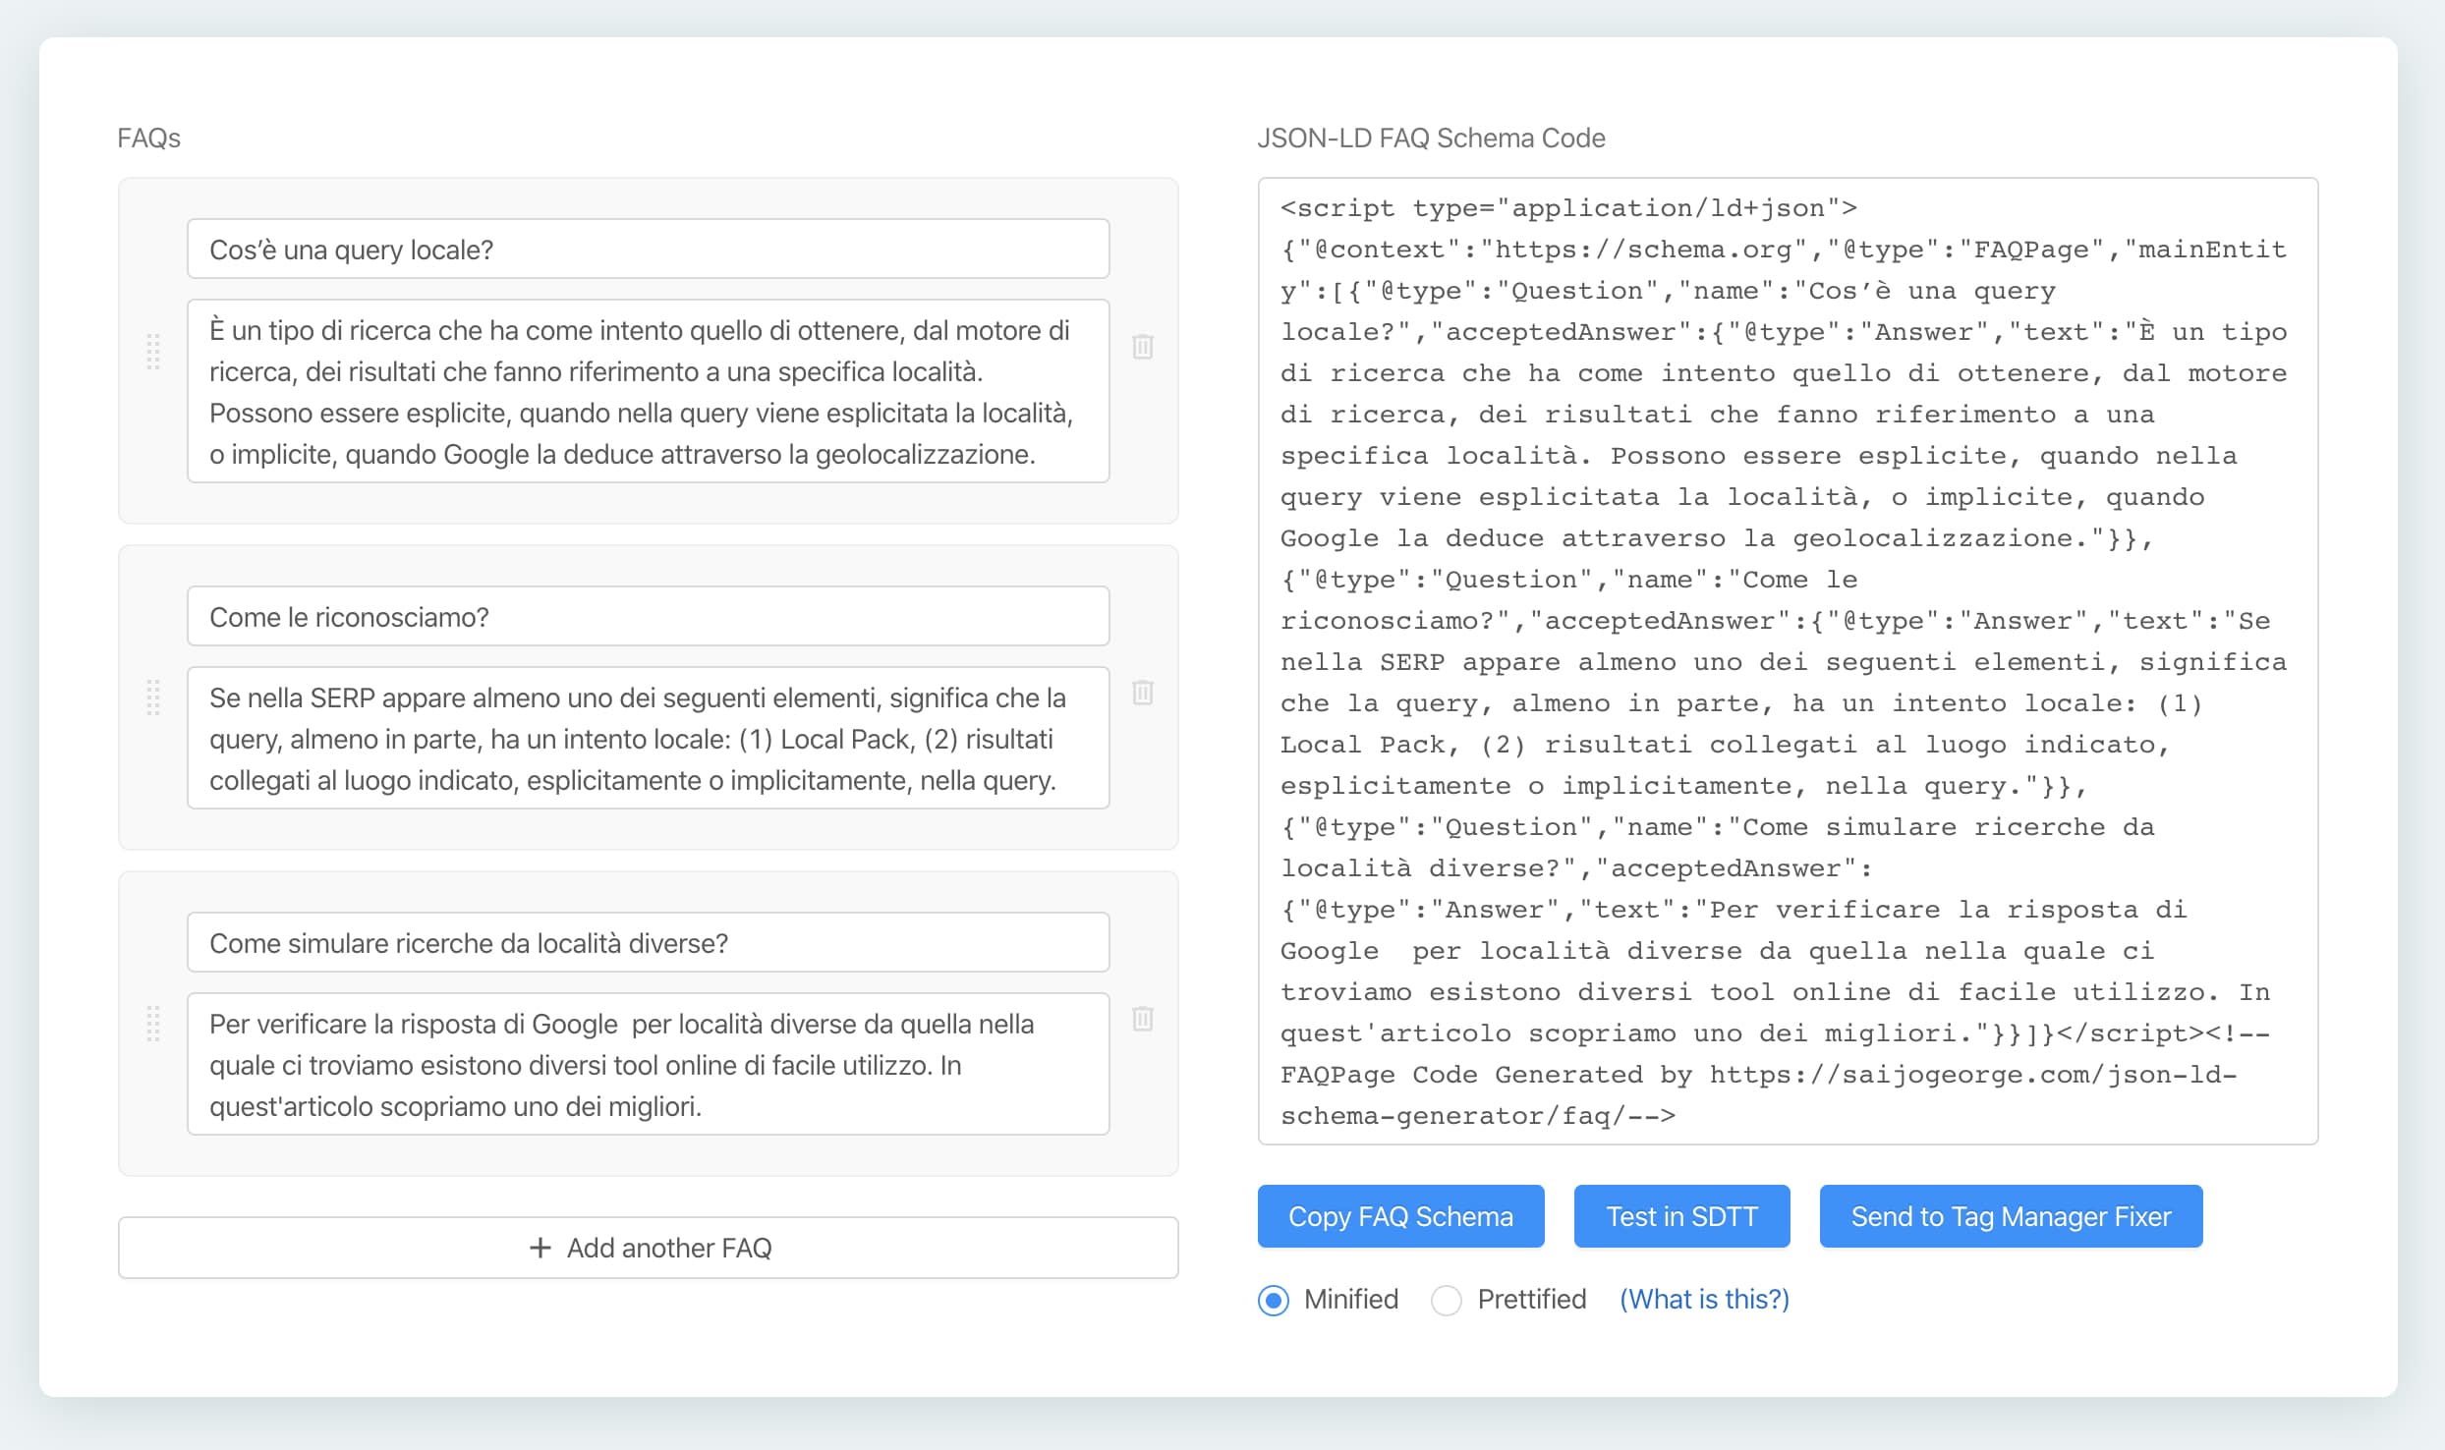Click the 'FAQs' section heading
Viewport: 2445px width, 1450px height.
[x=148, y=138]
